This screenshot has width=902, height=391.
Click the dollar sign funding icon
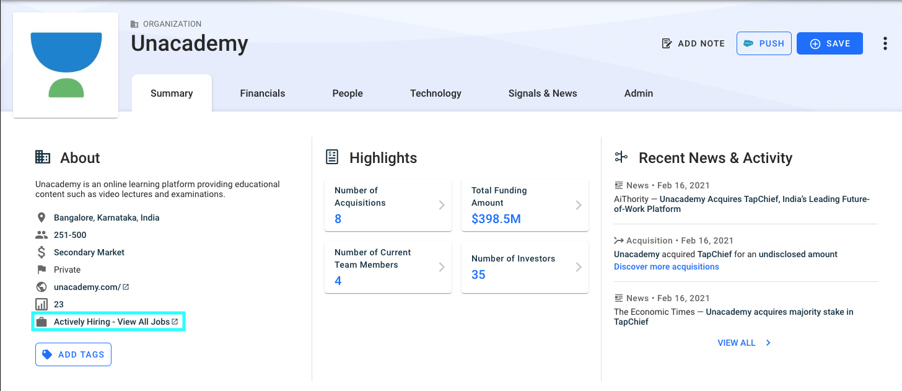[x=42, y=252]
